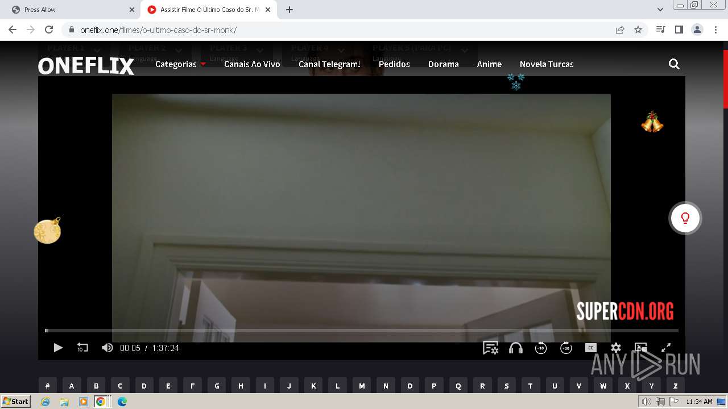
Task: Open the Chrome three-dot menu
Action: pos(715,30)
